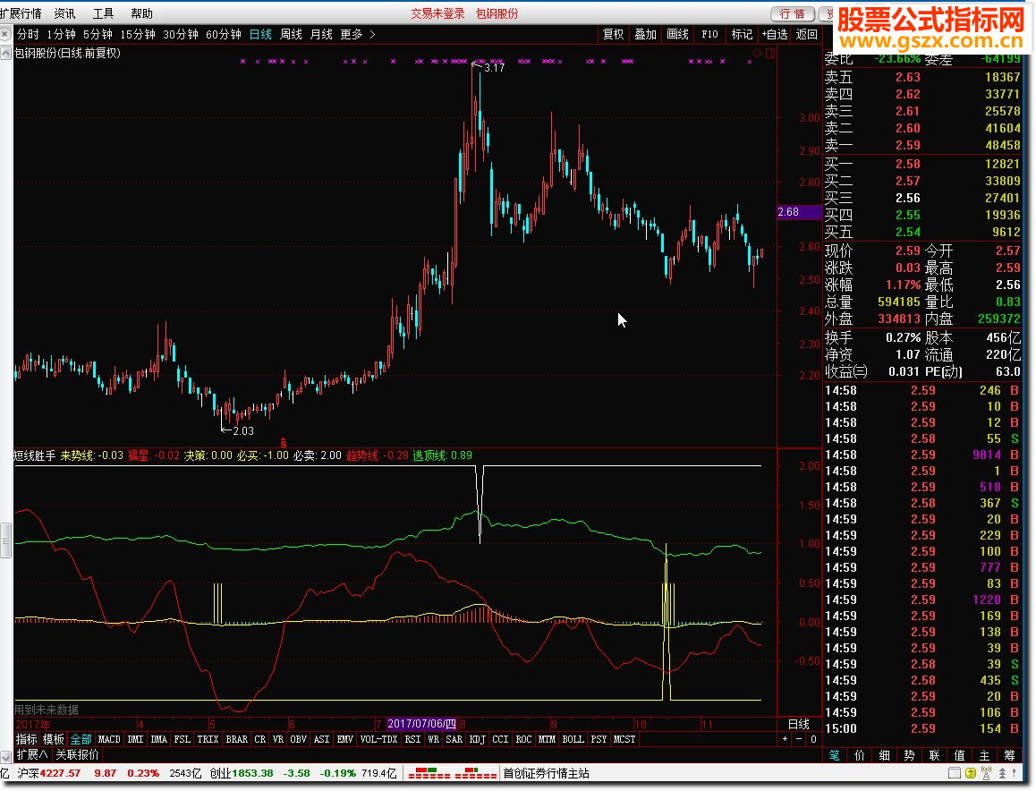The height and width of the screenshot is (791, 1036).
Task: Select the RSI indicator
Action: [413, 739]
